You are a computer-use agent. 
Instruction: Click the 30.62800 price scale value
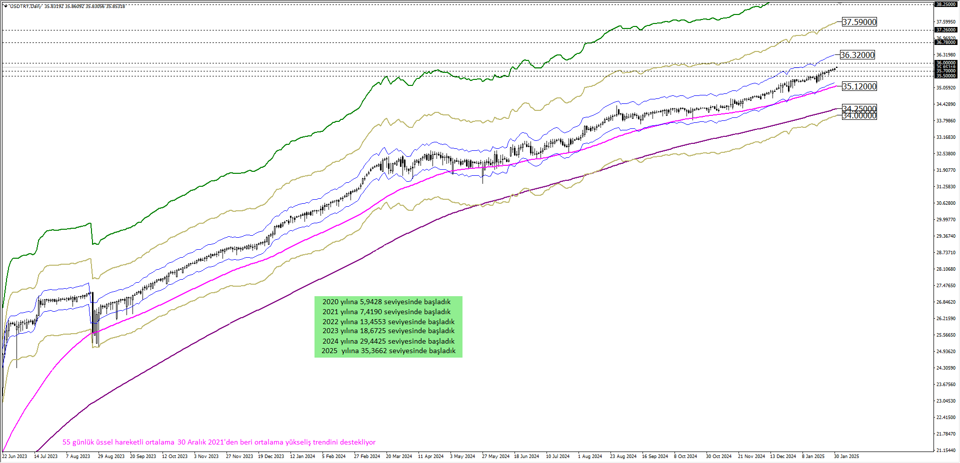945,203
